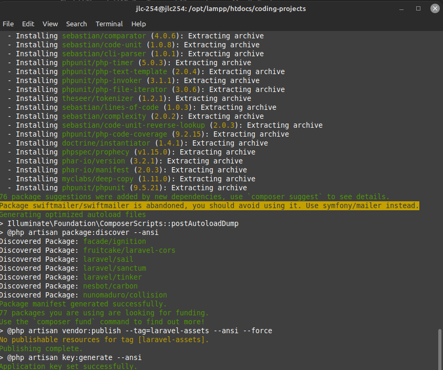Click the No publishable resources line

click(x=104, y=340)
